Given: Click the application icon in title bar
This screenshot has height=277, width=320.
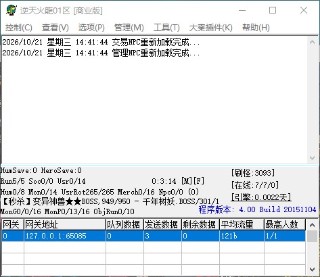Looking at the screenshot, I should point(12,10).
